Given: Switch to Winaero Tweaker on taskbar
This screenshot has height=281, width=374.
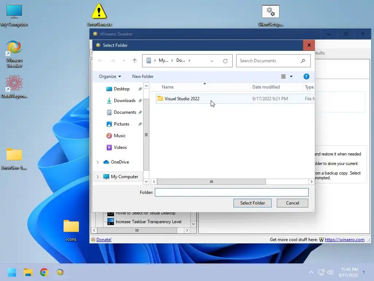Looking at the screenshot, I should click(x=60, y=272).
